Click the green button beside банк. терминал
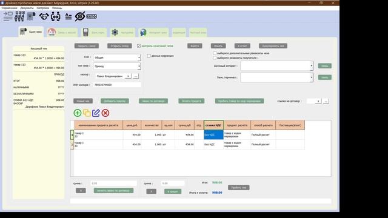Viewport: 388px width, 218px height. [x=325, y=78]
